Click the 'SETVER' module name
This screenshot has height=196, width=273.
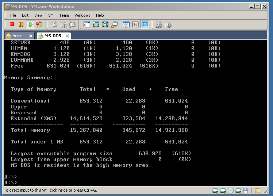pyautogui.click(x=20, y=42)
